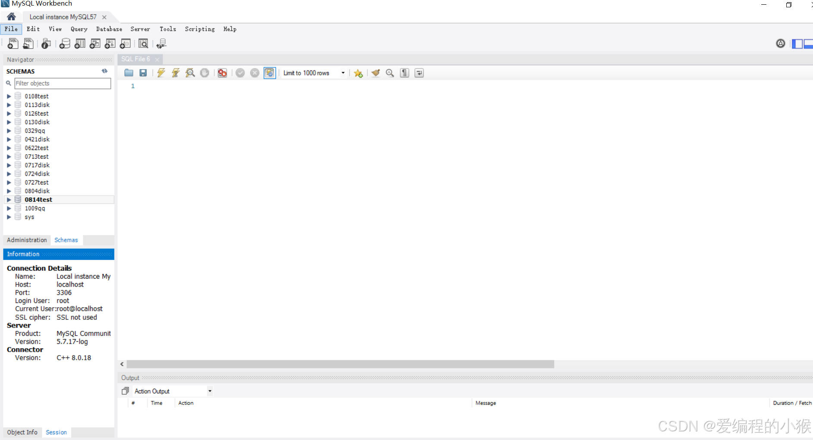Open script file folder icon in editor

pyautogui.click(x=129, y=73)
